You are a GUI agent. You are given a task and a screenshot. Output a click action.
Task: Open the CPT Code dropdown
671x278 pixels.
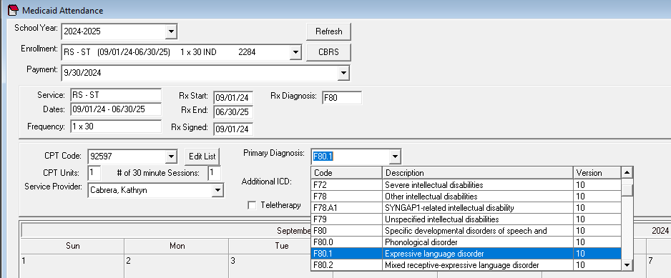[x=171, y=157]
